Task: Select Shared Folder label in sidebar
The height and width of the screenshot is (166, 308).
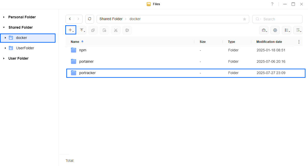Action: pyautogui.click(x=21, y=27)
